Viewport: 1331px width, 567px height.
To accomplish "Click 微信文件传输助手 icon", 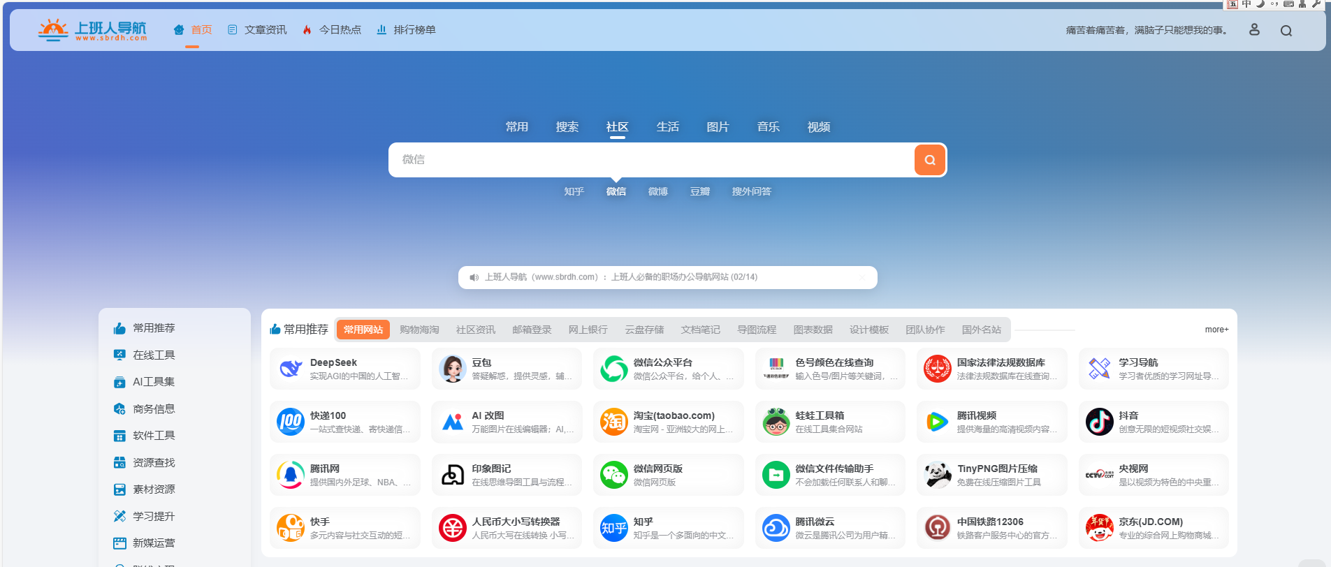I will (776, 475).
